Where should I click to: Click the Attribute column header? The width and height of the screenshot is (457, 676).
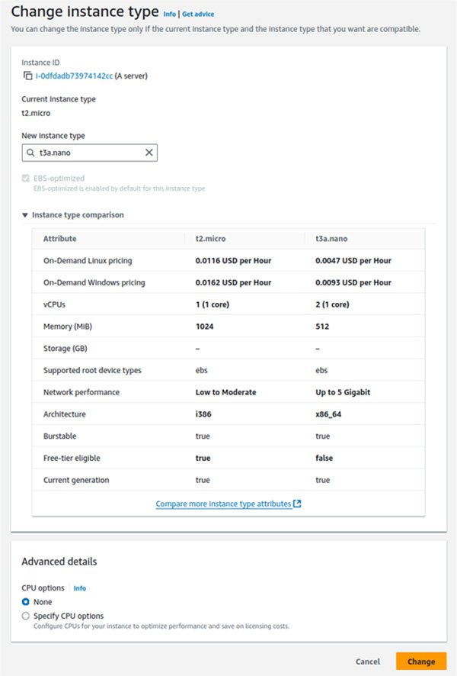59,239
